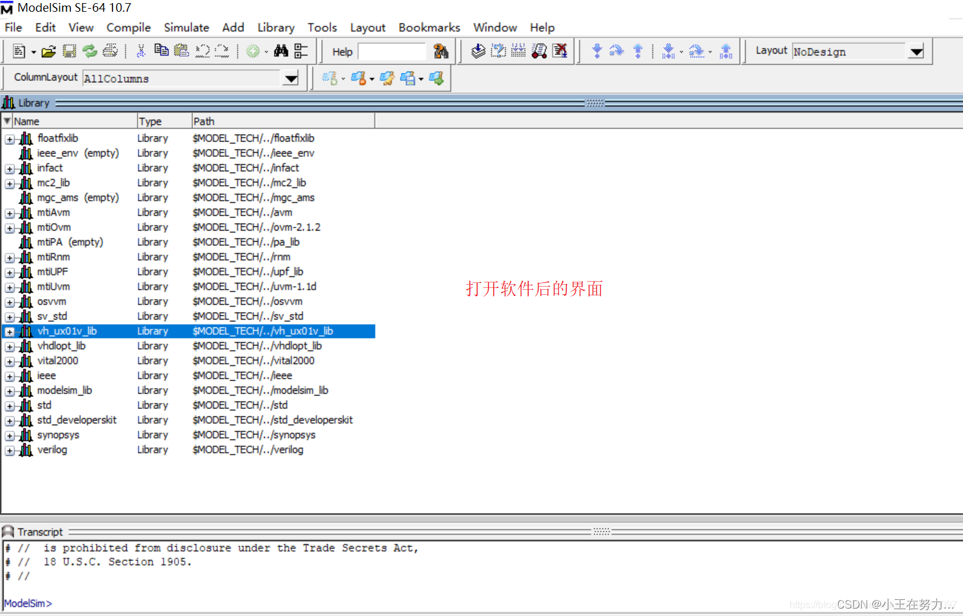Image resolution: width=963 pixels, height=616 pixels.
Task: Click the Type column header
Action: [x=164, y=121]
